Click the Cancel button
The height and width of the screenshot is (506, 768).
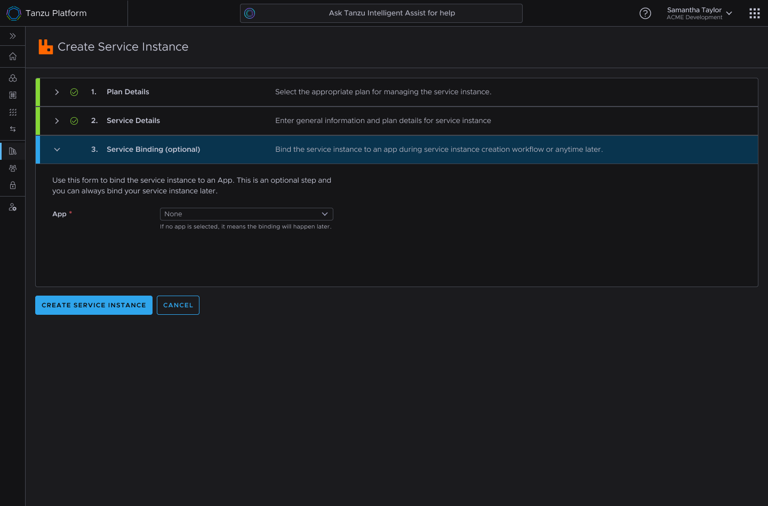pyautogui.click(x=178, y=305)
